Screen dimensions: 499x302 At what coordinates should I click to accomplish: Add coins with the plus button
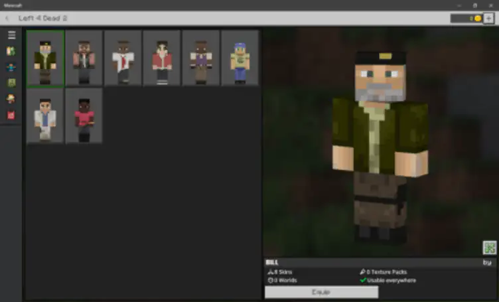click(x=488, y=19)
